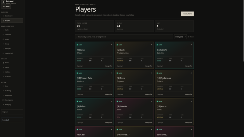Open mckusa card external link arrow
Image resolution: width=244 pixels, height=137 pixels.
111,45
